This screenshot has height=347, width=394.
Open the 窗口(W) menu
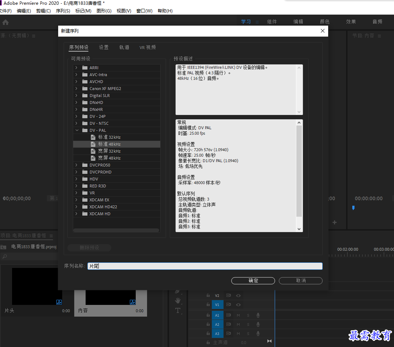tap(144, 11)
